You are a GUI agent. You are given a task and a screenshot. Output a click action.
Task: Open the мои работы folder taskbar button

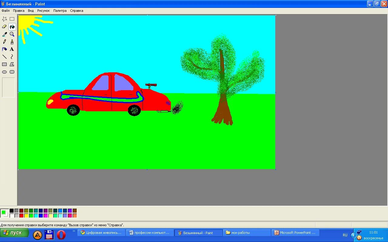click(247, 233)
